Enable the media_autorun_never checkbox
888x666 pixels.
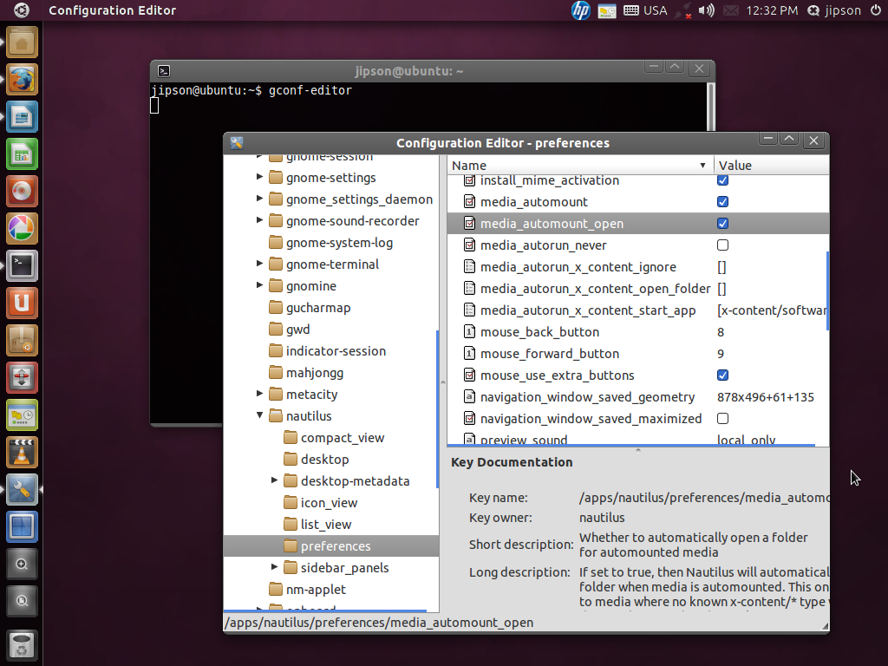(722, 245)
